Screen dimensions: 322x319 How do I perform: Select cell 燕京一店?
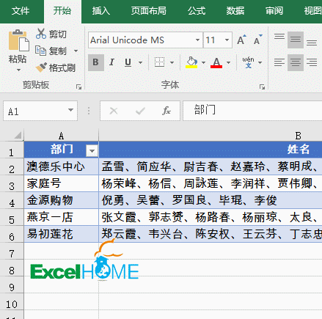pos(61,217)
